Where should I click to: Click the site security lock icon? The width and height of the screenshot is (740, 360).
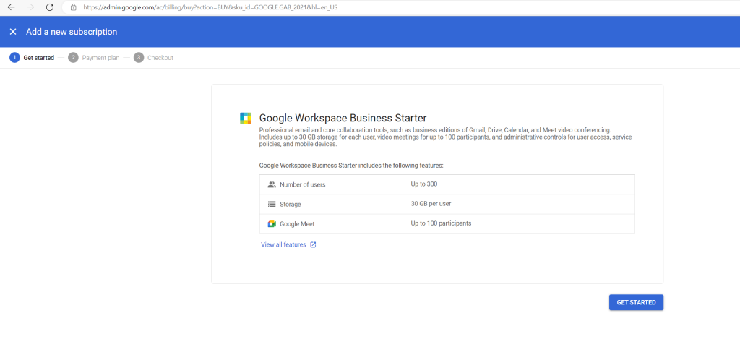click(73, 7)
